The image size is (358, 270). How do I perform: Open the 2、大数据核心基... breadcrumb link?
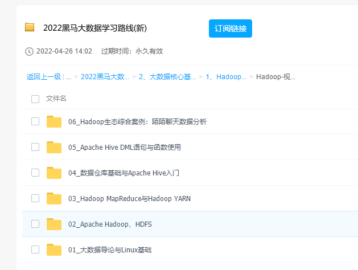tap(167, 77)
